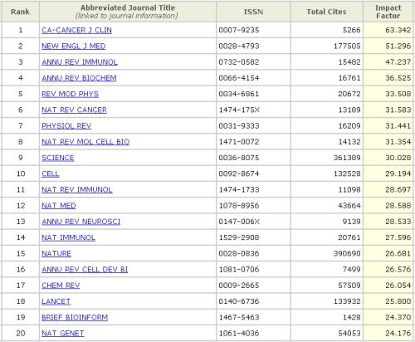Select ISSN value 0036-8075

[239, 158]
